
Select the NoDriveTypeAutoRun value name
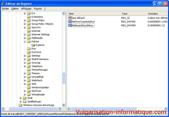[83, 22]
